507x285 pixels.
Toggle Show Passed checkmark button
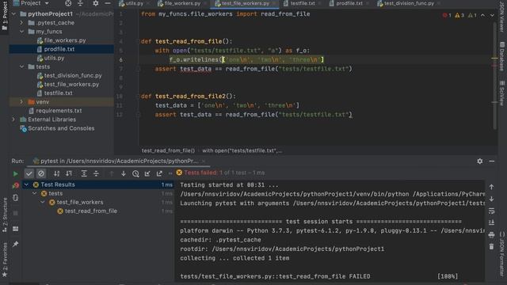29,173
